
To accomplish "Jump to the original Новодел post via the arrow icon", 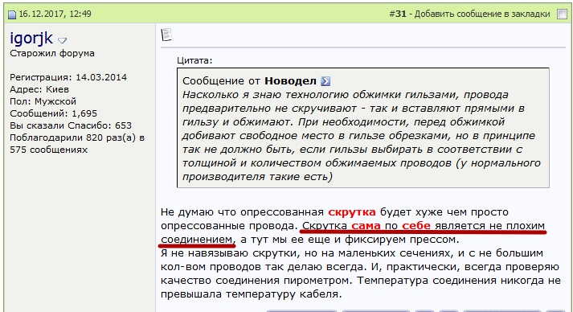I will [x=325, y=81].
